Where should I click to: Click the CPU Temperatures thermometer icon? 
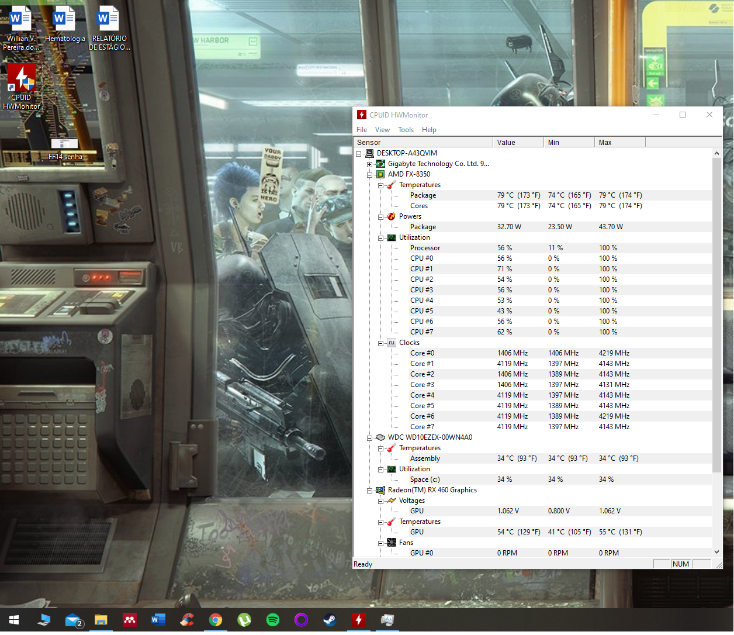(392, 185)
